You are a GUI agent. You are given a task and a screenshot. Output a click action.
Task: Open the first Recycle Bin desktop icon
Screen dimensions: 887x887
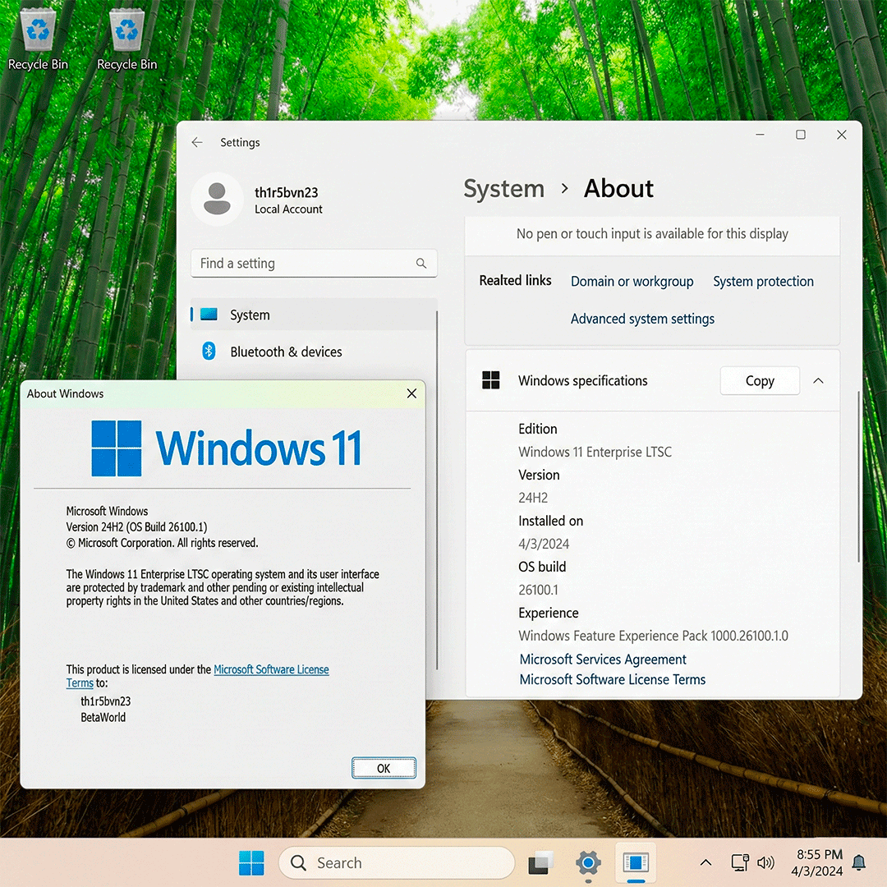point(38,39)
